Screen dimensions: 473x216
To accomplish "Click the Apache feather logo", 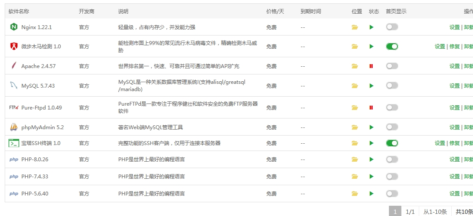I will 14,65.
